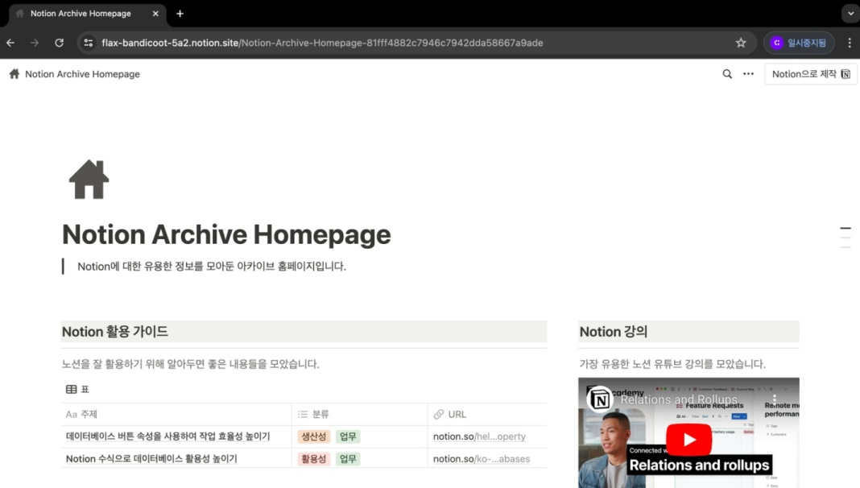Select the Notion Archive Homepage browser tab
The height and width of the screenshot is (488, 860).
coord(81,13)
